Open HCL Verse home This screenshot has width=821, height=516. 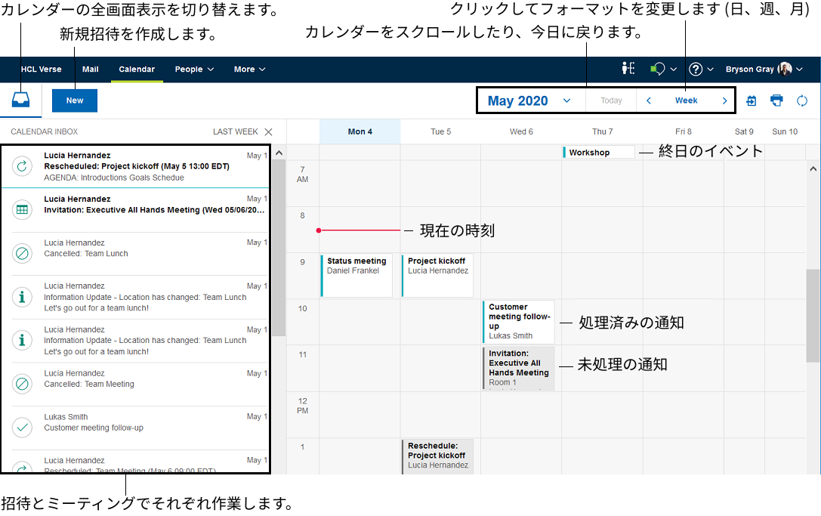[x=42, y=70]
